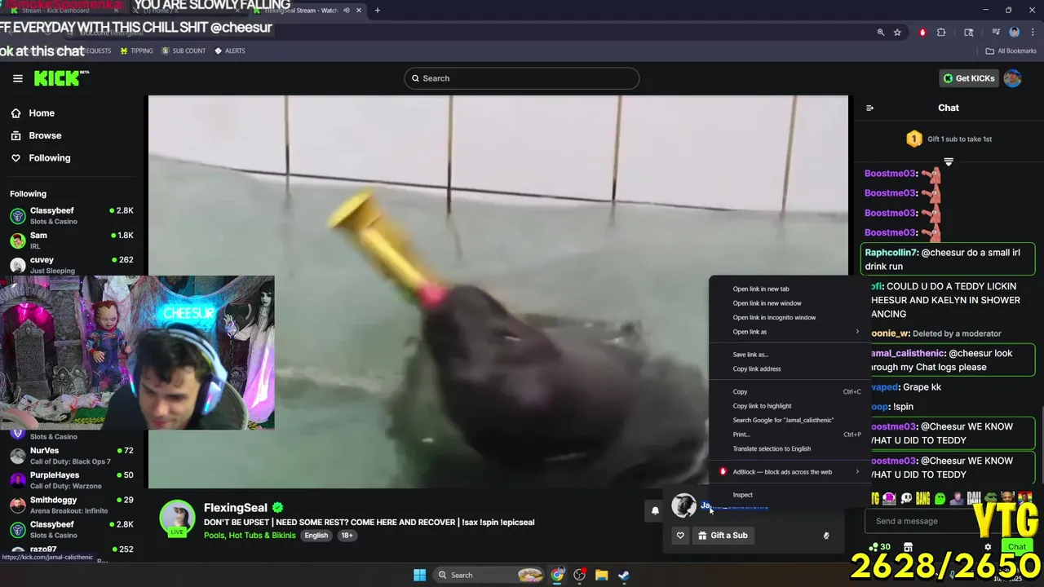This screenshot has width=1044, height=587.
Task: Click the English language tag
Action: [x=316, y=536]
